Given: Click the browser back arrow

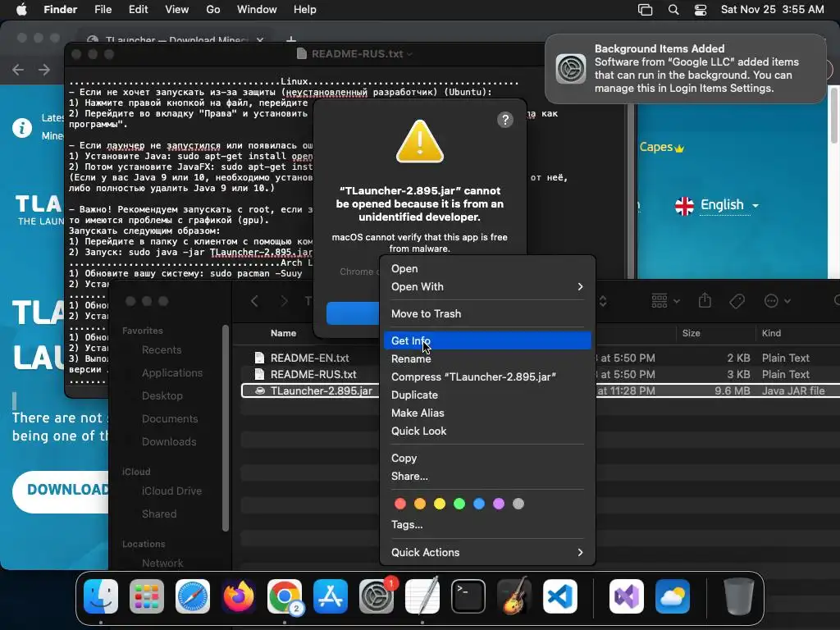Looking at the screenshot, I should click(x=18, y=70).
